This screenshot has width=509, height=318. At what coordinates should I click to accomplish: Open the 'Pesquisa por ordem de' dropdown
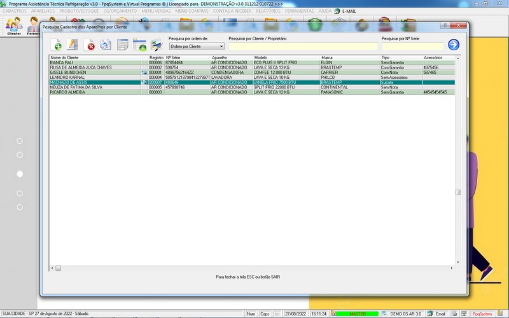coord(197,46)
